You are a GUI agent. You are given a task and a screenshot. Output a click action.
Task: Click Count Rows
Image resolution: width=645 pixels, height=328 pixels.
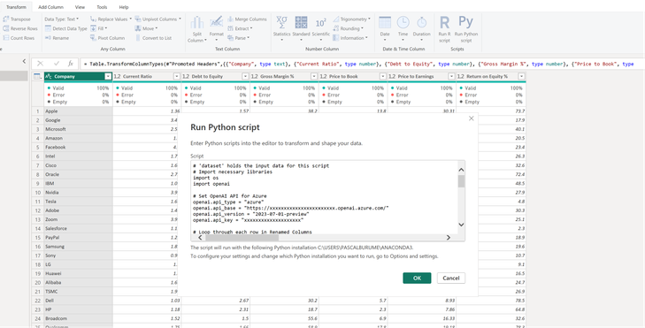[19, 38]
